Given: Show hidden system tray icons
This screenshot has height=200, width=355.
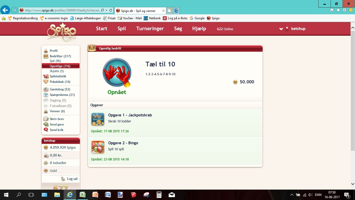Looking at the screenshot, I should tap(292, 195).
